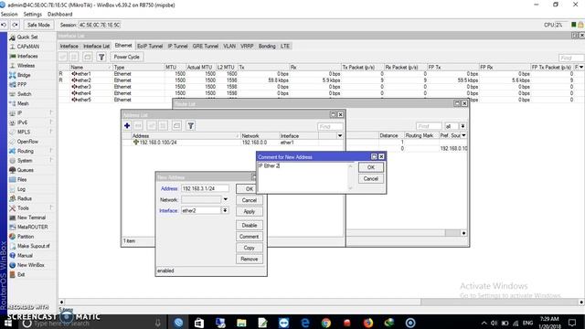585x329 pixels.
Task: Click Power Cycle button
Action: (x=126, y=57)
